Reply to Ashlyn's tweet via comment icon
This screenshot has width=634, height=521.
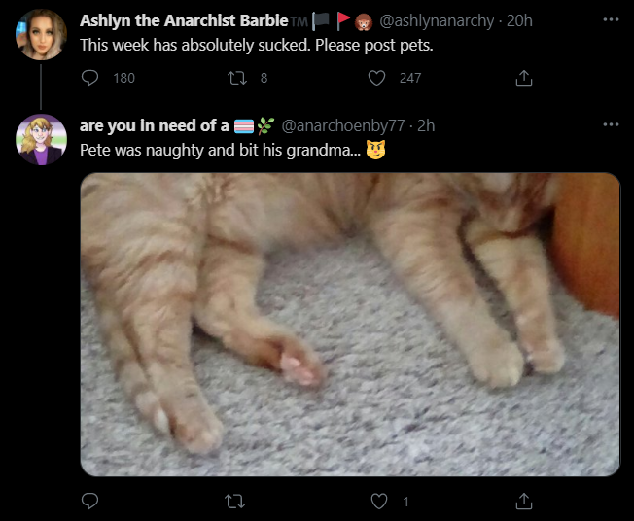(x=89, y=78)
